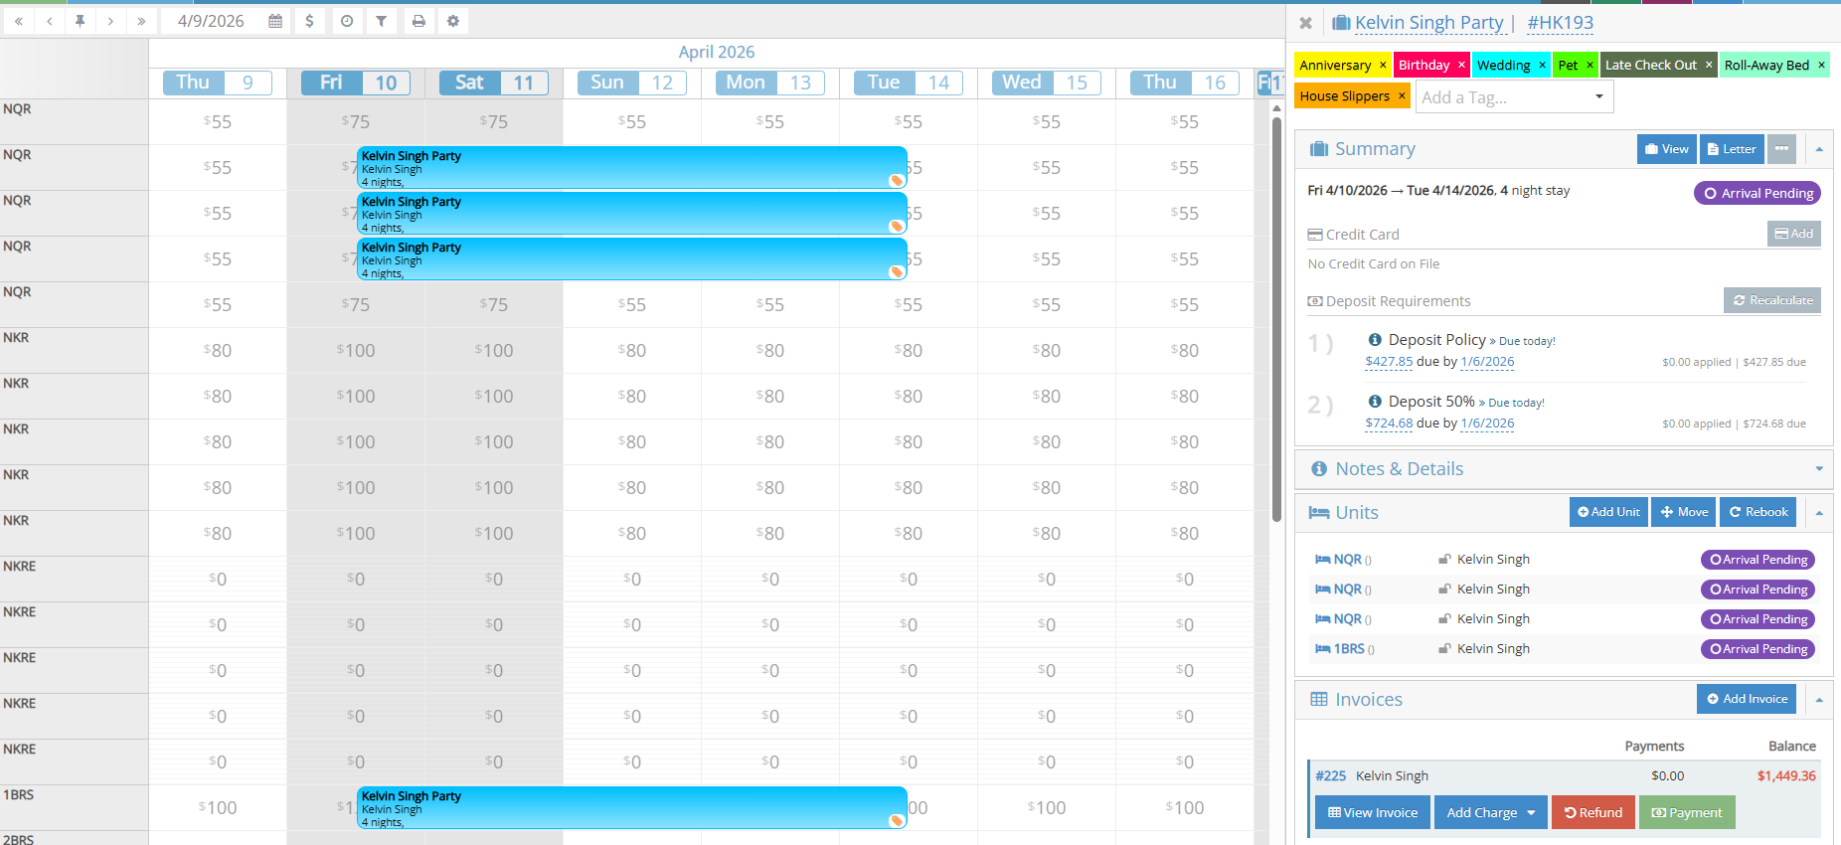Expand the Notes & Details section
1841x845 pixels.
[1818, 469]
